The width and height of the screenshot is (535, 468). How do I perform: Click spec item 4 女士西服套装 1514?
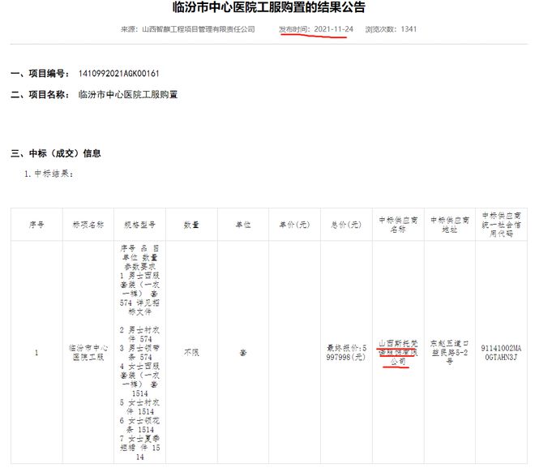click(139, 380)
